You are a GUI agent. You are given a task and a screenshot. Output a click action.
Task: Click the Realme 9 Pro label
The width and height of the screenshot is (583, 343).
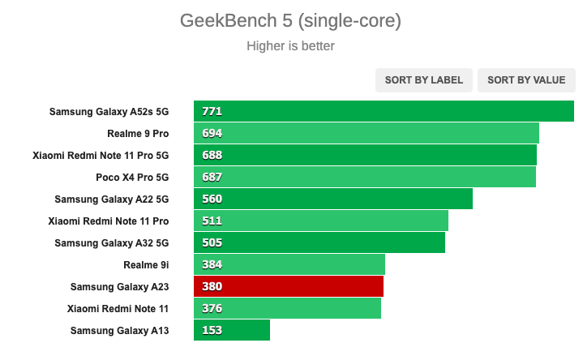coord(138,134)
